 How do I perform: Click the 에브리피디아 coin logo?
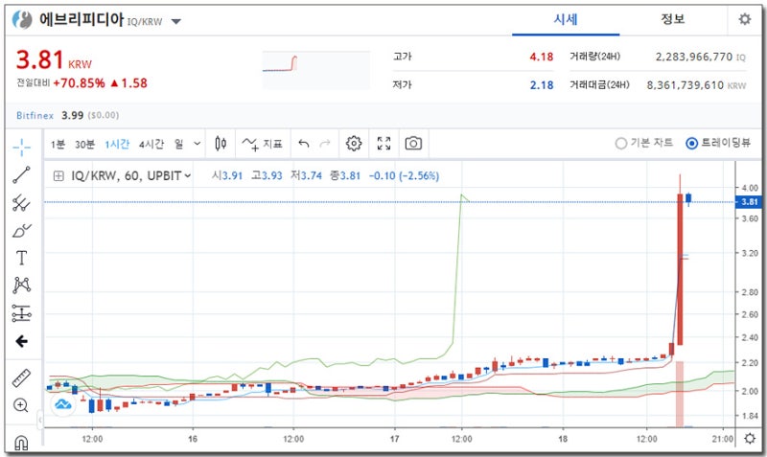pyautogui.click(x=22, y=19)
